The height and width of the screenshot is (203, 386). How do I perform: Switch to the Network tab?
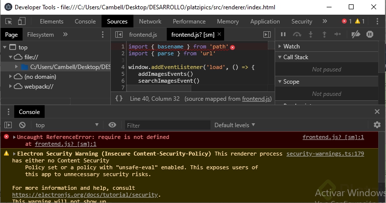(x=150, y=22)
